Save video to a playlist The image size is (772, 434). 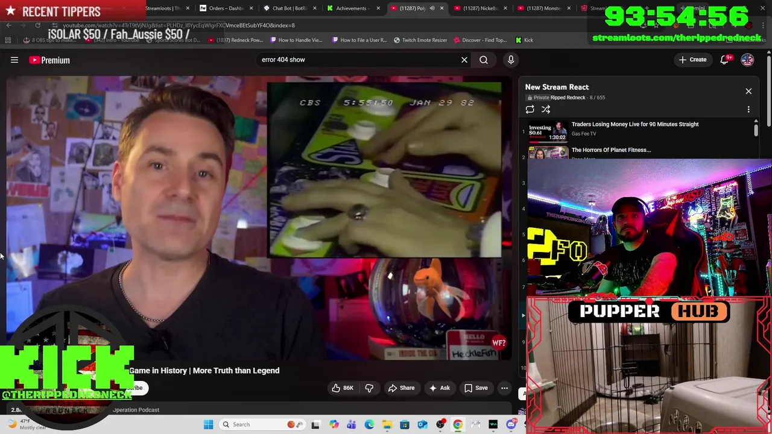476,388
